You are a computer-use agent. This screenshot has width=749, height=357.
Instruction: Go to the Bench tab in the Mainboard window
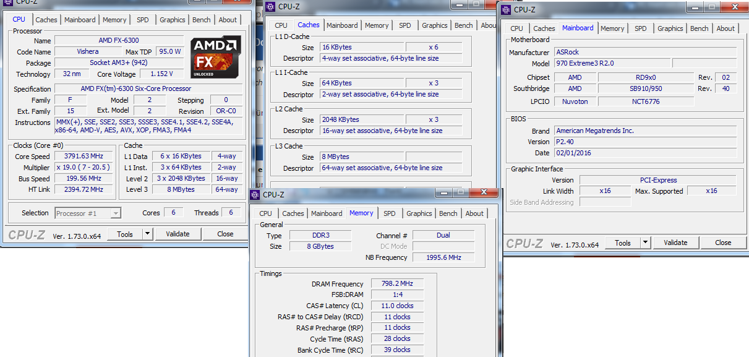point(700,28)
